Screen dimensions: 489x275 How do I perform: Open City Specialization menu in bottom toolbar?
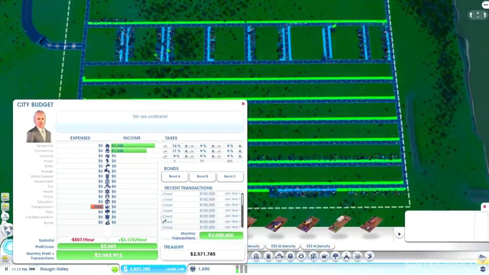pos(346,256)
